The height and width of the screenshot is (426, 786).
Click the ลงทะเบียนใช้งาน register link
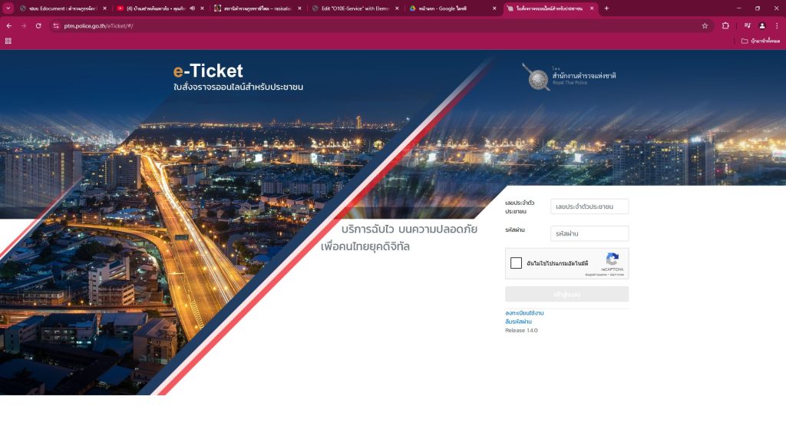click(x=523, y=312)
